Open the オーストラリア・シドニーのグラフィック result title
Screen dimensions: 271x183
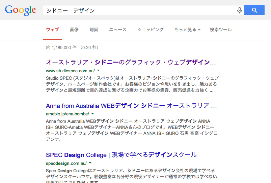point(131,62)
